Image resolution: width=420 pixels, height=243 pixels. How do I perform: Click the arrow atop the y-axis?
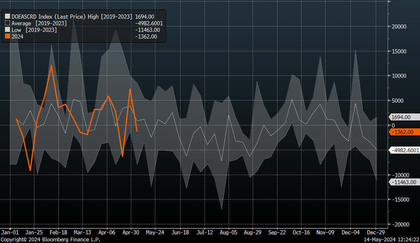pyautogui.click(x=389, y=2)
